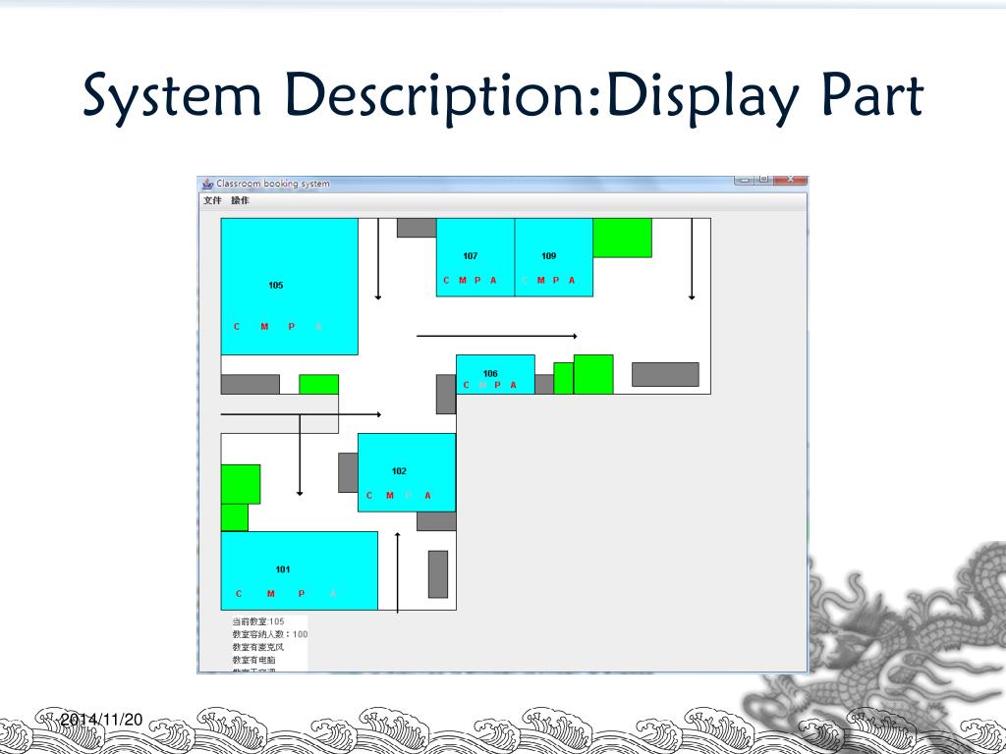Click the M indicator in room 102
The height and width of the screenshot is (754, 1006).
pos(389,496)
